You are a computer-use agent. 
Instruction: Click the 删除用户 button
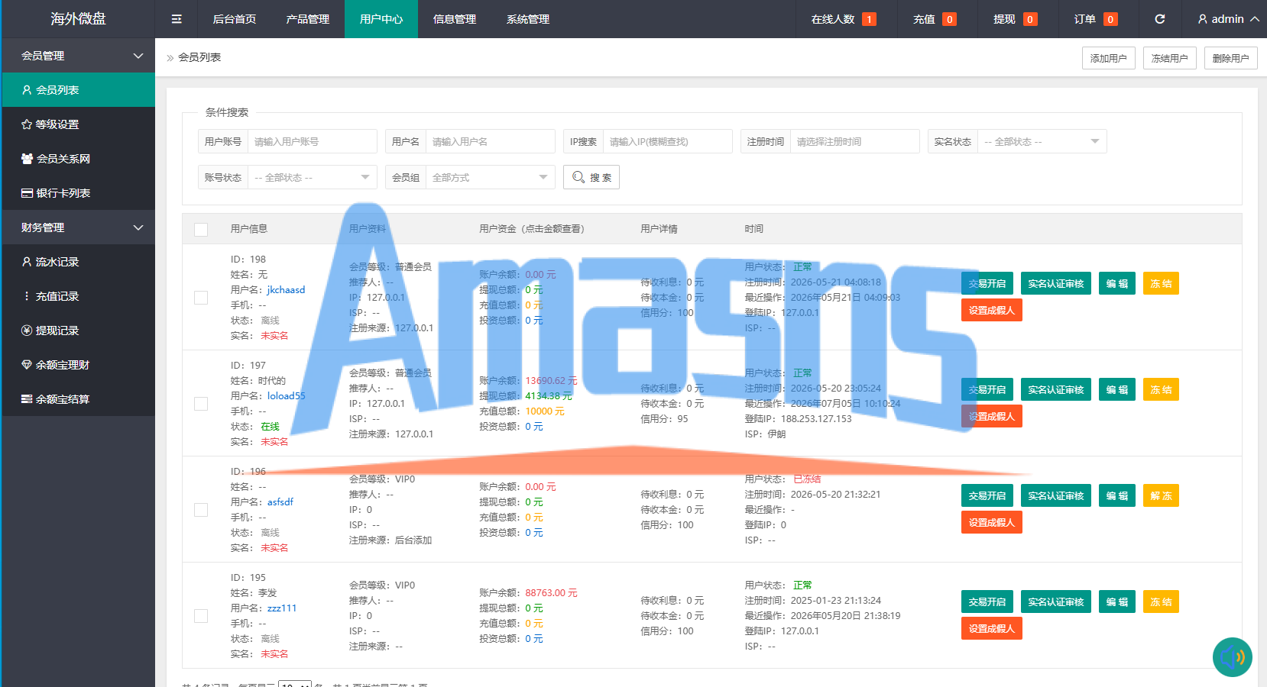[x=1231, y=58]
